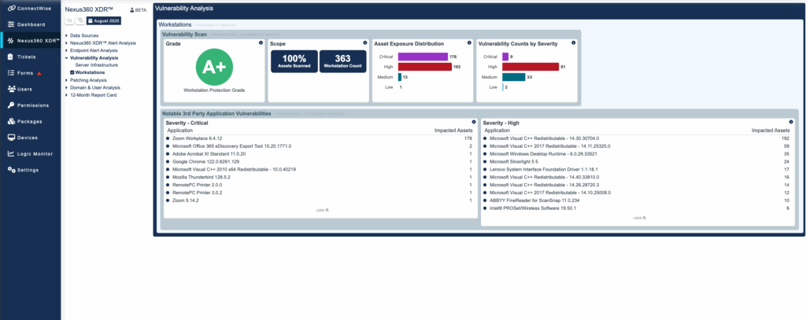Viewport: 806px width, 320px height.
Task: Click ABBYY FineReader for ScanSnap row
Action: click(638, 200)
